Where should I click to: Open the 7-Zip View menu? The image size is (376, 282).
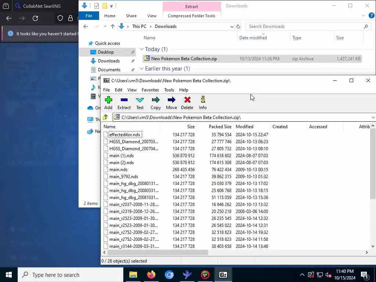click(132, 90)
